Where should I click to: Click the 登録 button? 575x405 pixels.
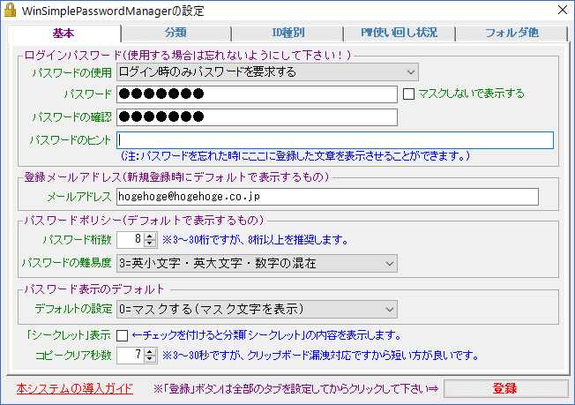click(x=505, y=388)
